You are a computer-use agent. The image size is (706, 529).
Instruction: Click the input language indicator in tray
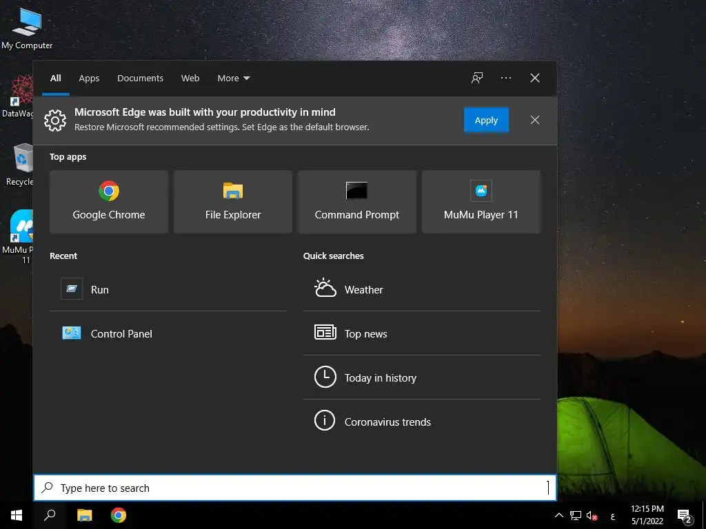613,517
